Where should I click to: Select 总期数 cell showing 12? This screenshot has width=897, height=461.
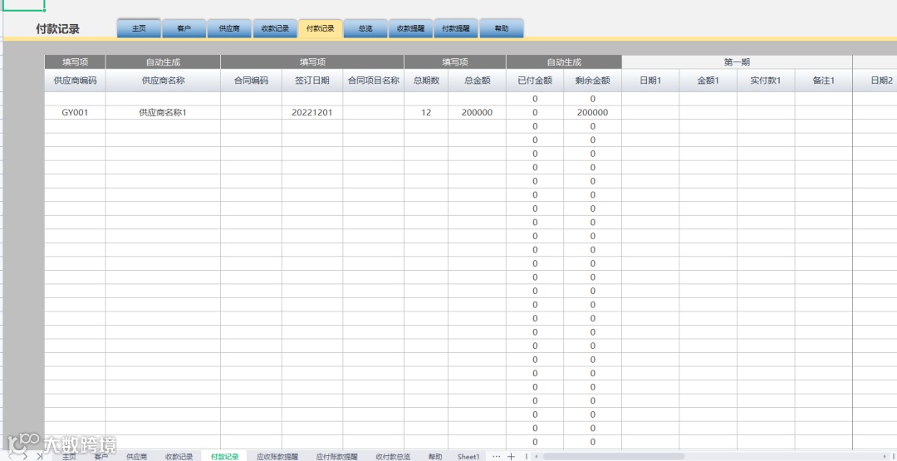pos(425,113)
